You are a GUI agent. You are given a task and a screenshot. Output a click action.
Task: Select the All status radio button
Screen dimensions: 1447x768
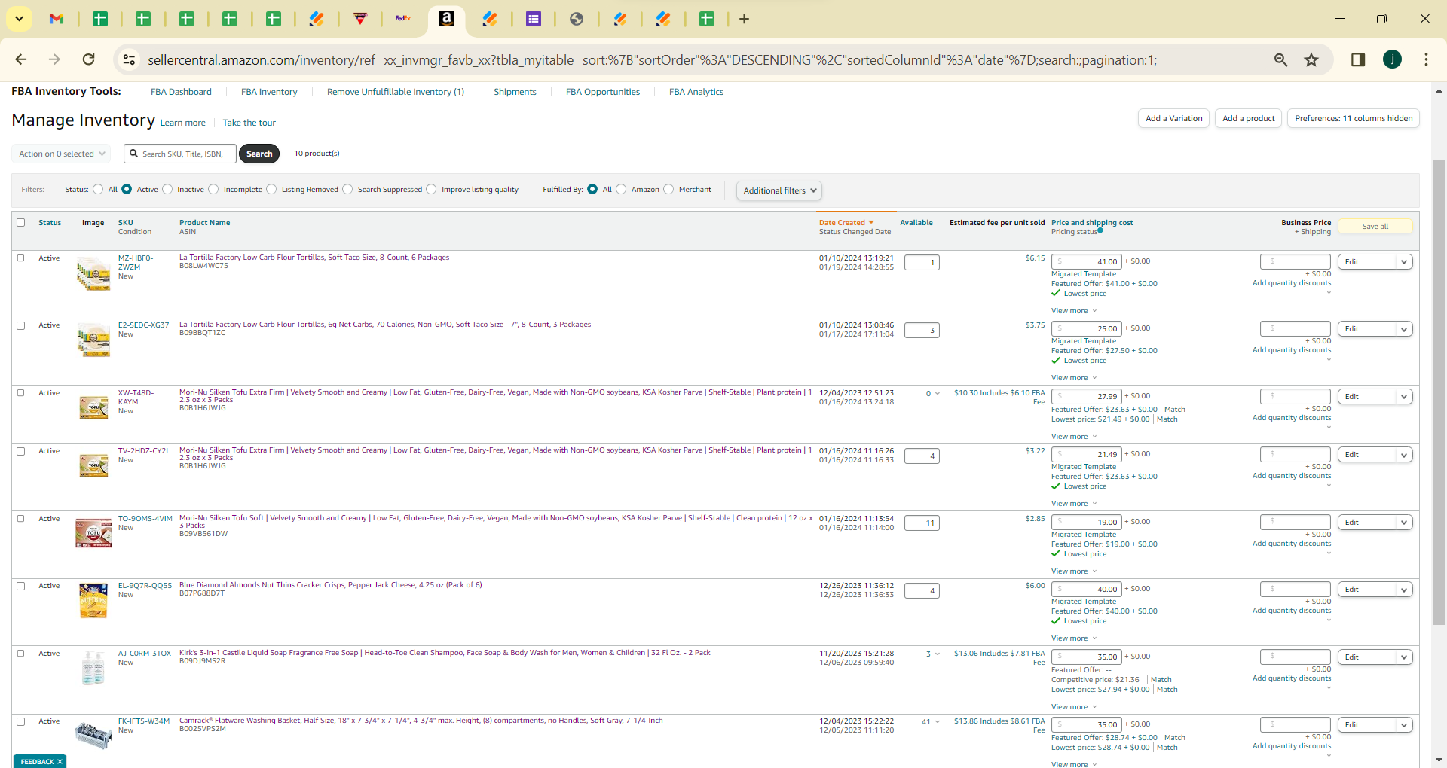tap(98, 189)
